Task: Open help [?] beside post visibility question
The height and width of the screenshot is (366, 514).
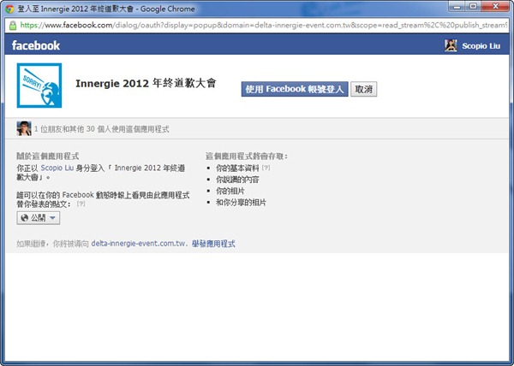Action: (x=81, y=204)
